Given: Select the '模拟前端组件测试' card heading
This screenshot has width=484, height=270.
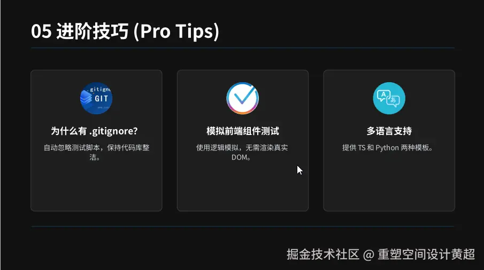Looking at the screenshot, I should pos(243,131).
